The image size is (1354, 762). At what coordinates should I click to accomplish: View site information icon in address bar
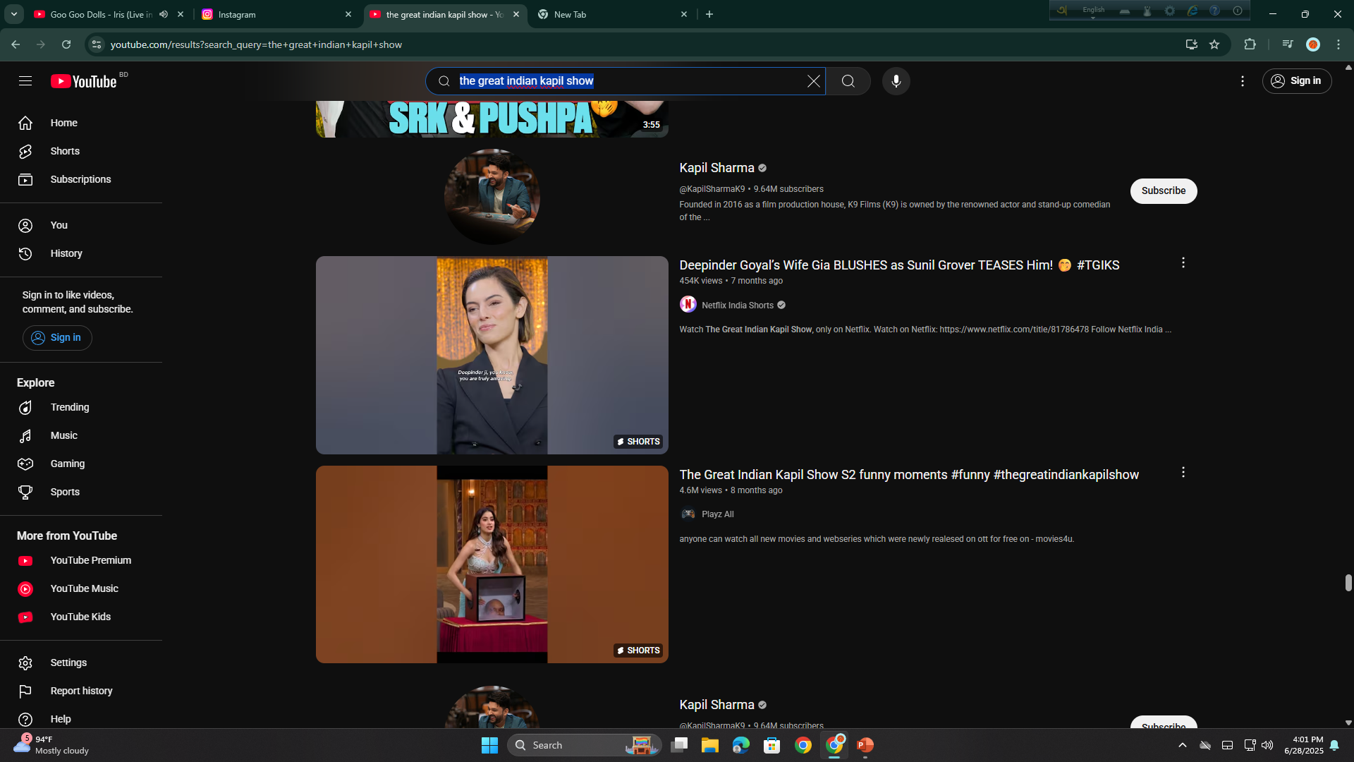(97, 44)
